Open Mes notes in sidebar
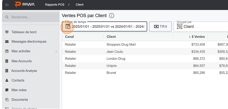228x109 pixels. point(19,90)
